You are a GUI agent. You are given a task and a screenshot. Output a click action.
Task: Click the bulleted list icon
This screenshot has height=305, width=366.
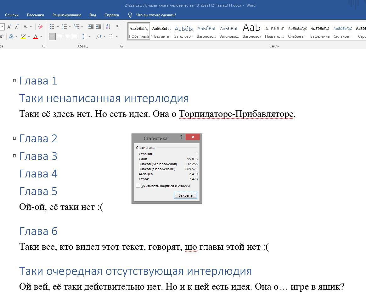coord(52,27)
